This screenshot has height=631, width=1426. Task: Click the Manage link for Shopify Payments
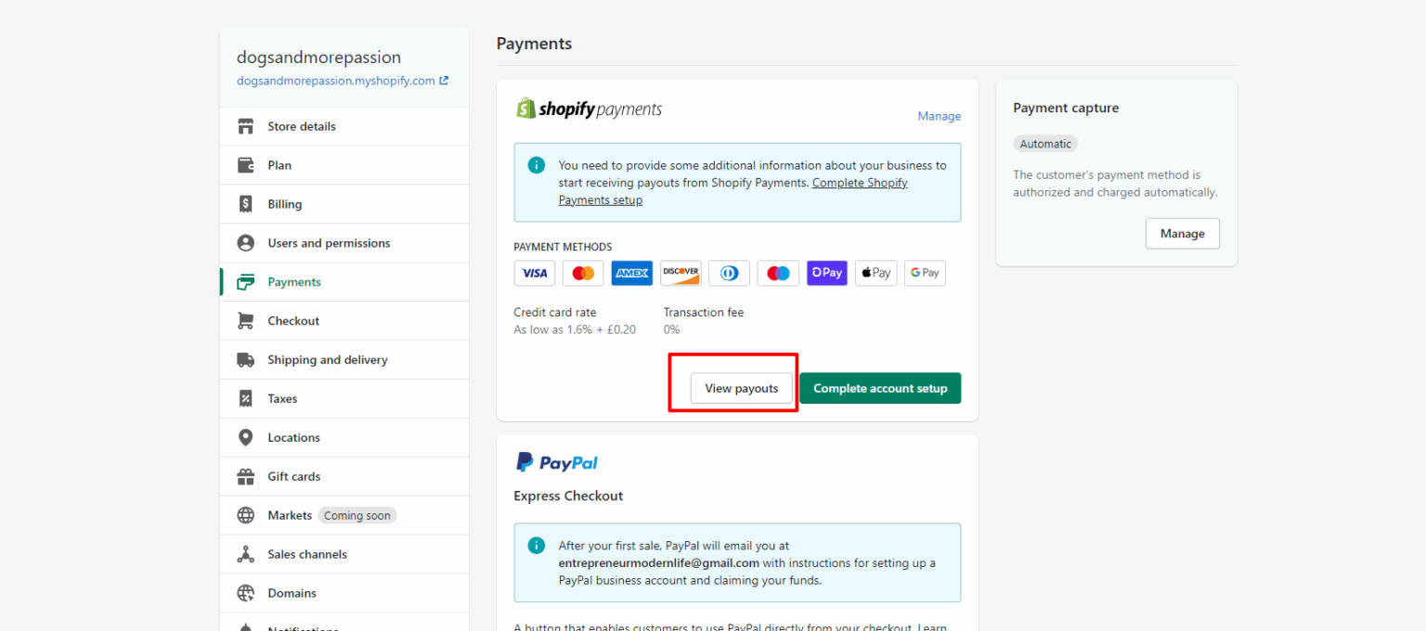pyautogui.click(x=939, y=115)
